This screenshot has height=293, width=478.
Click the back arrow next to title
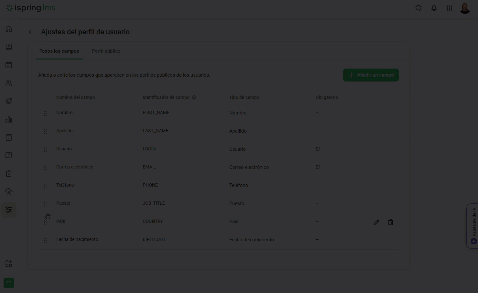pos(31,32)
